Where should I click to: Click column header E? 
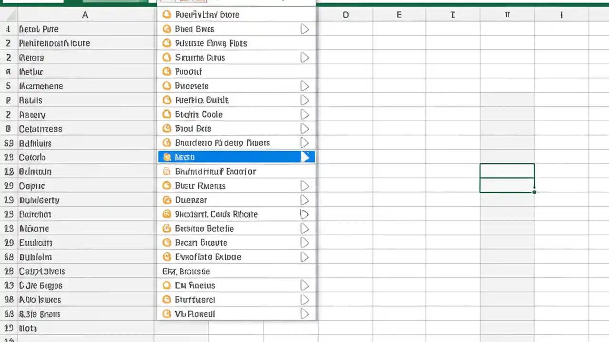click(x=399, y=15)
